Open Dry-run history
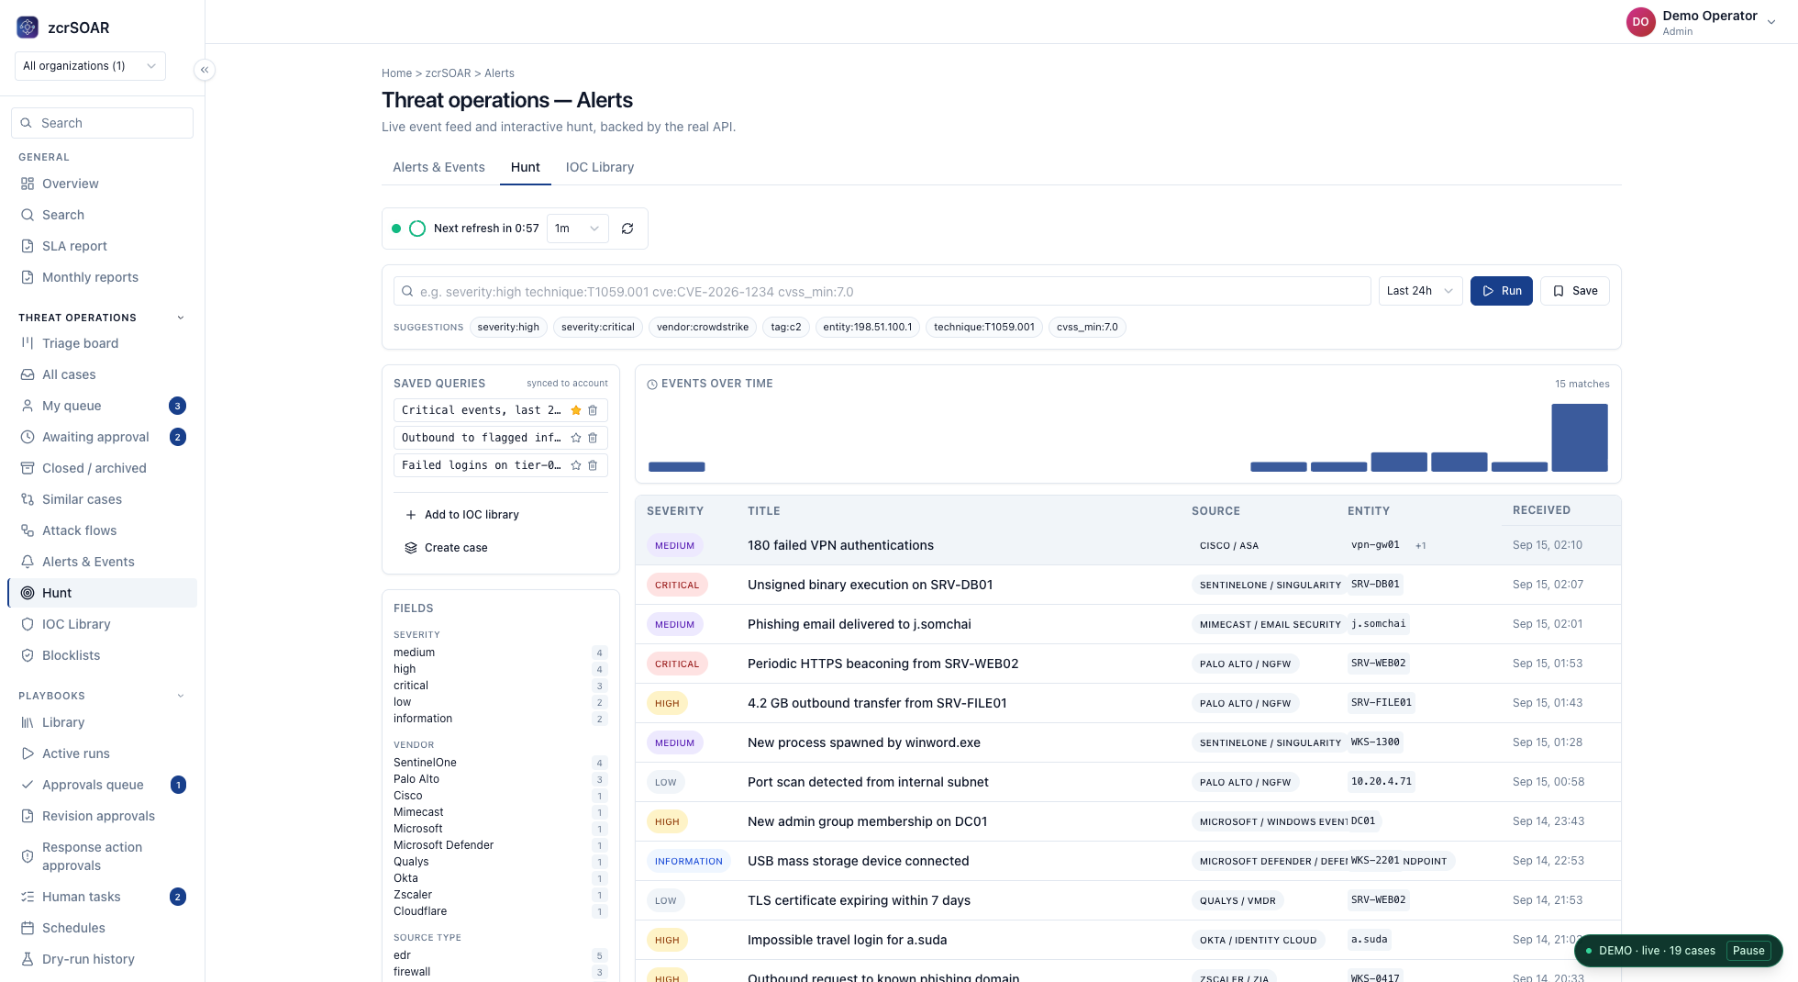This screenshot has width=1798, height=982. click(102, 959)
